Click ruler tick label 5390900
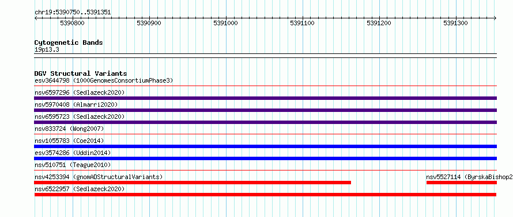This screenshot has height=217, width=513. tap(149, 23)
